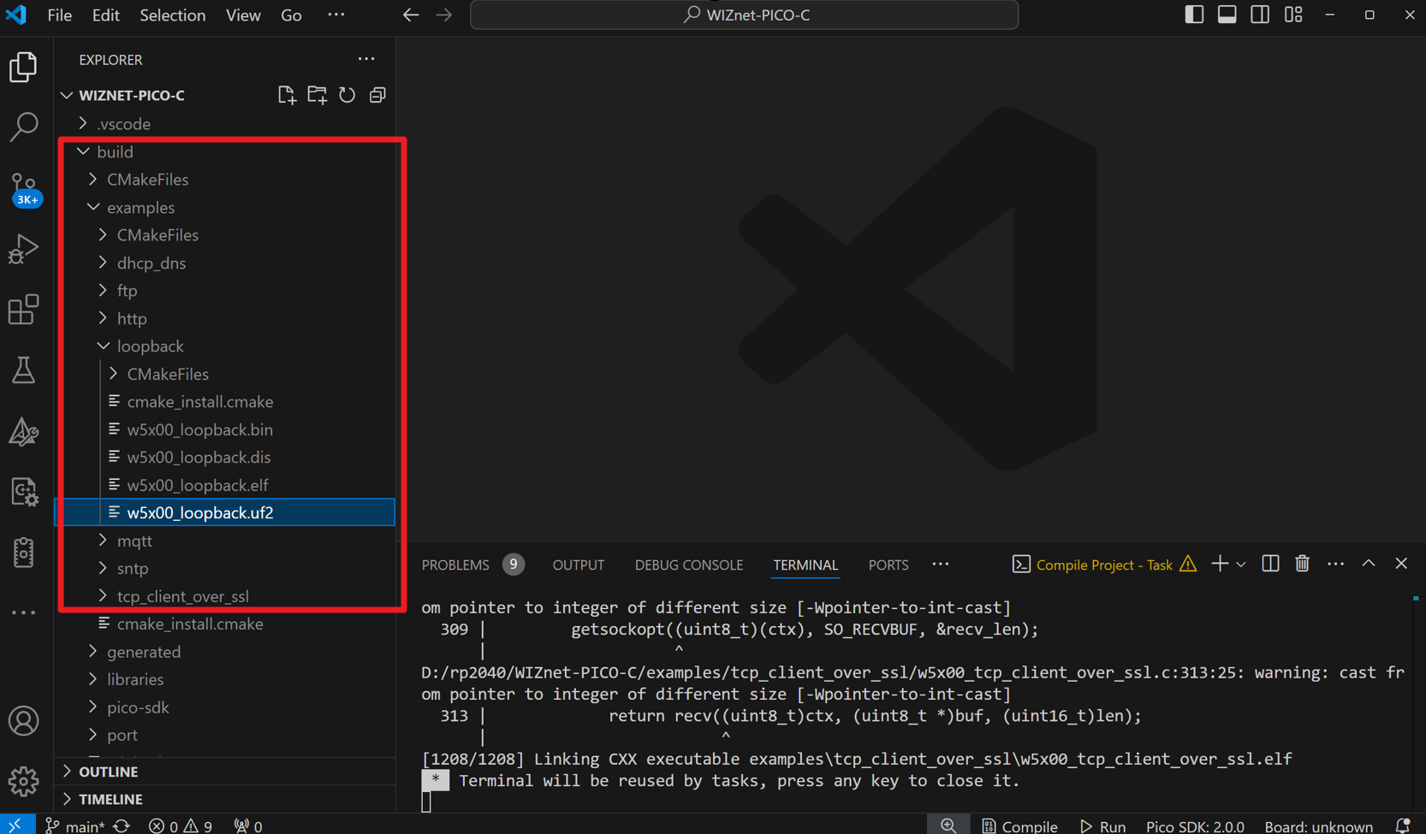Open the View menu
This screenshot has height=834, width=1426.
pyautogui.click(x=243, y=15)
